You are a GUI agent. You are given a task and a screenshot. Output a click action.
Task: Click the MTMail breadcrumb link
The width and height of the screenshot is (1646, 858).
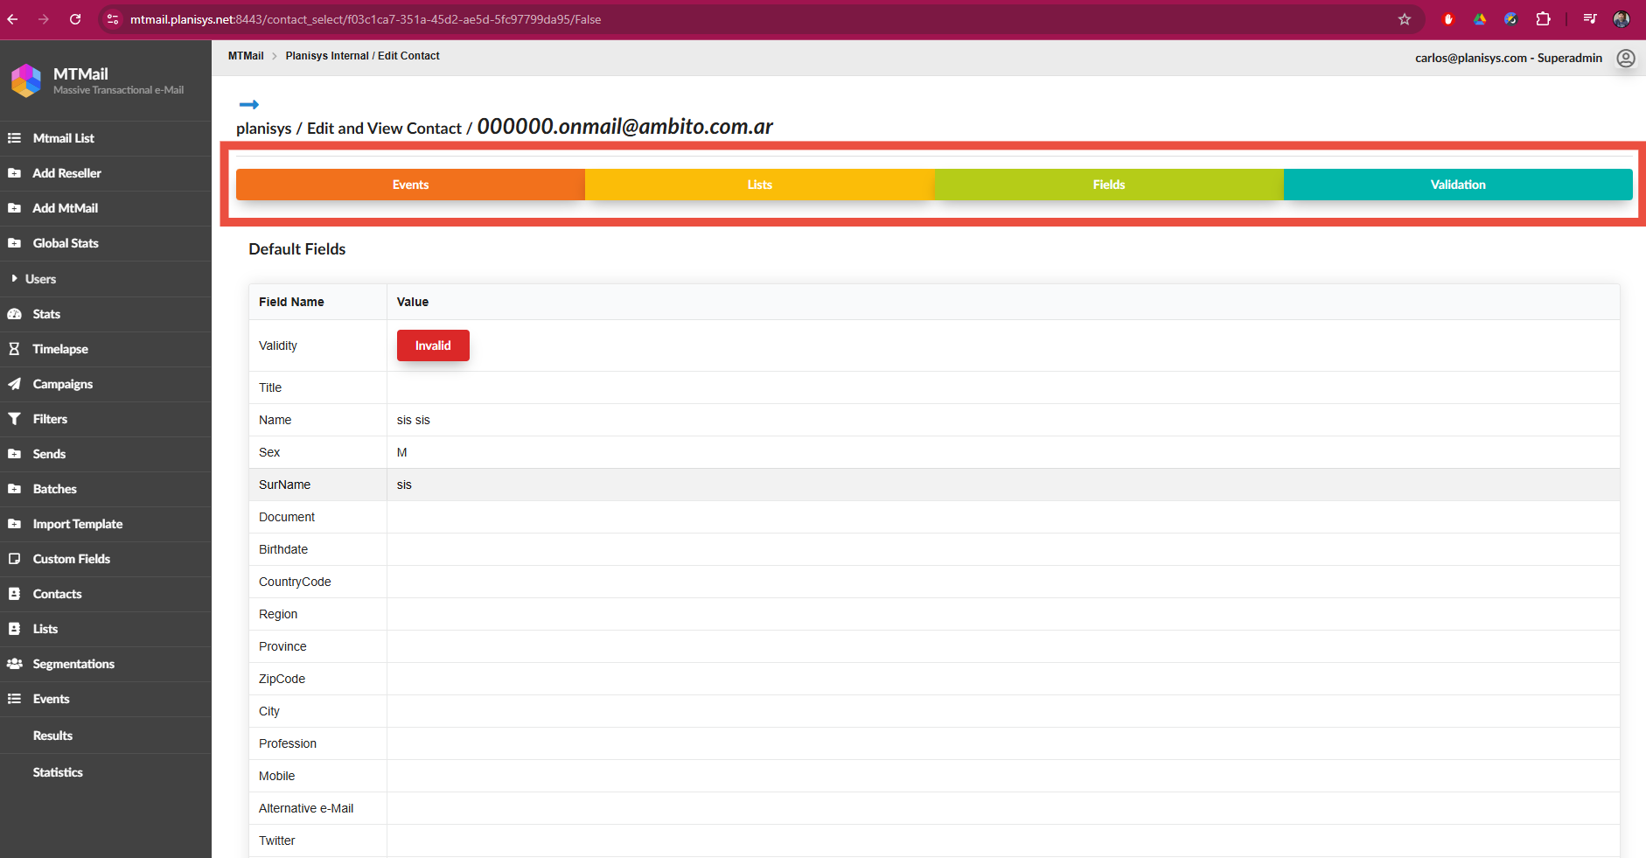coord(246,56)
